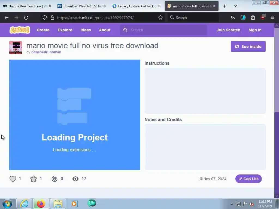The height and width of the screenshot is (209, 279).
Task: Close the mario movie tab
Action: coord(214,6)
